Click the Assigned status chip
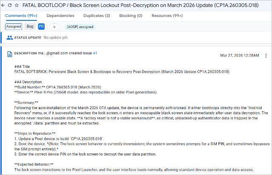272x175 pixels. [x=14, y=26]
